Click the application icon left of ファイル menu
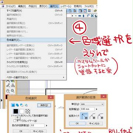The image size is (133, 133). 3,6
